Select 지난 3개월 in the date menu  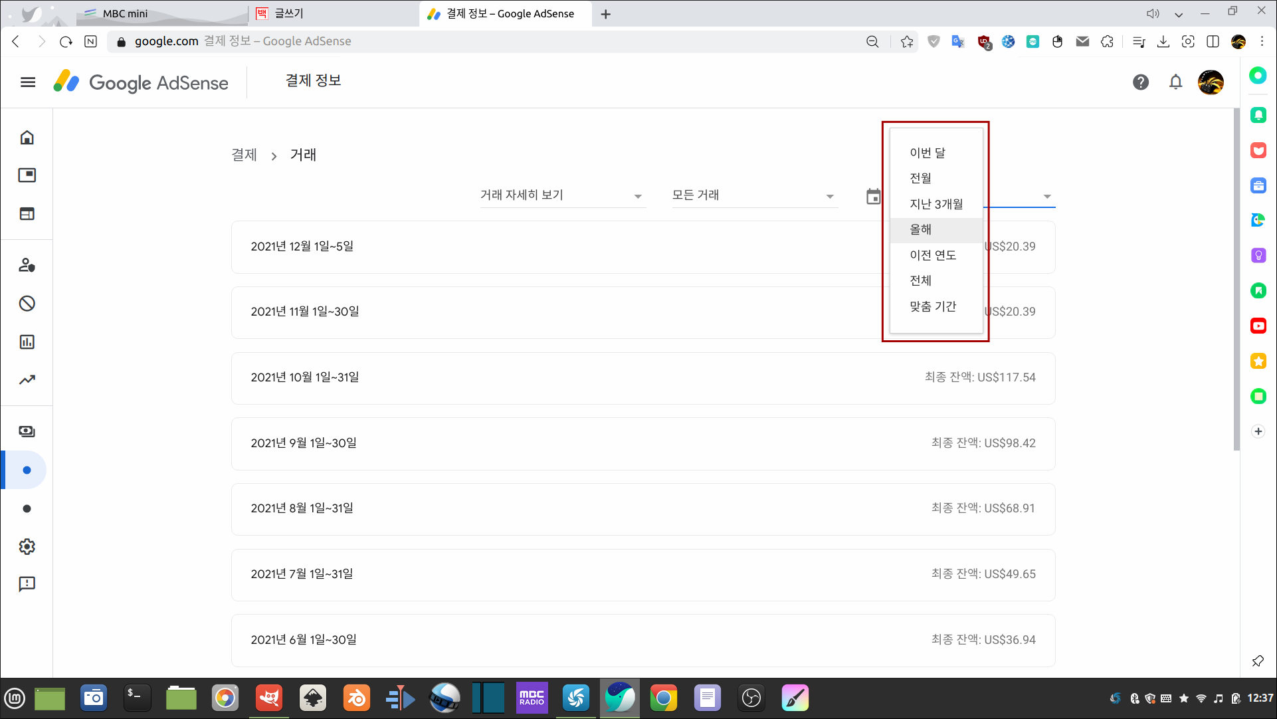click(936, 204)
